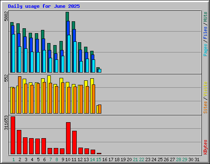The height and width of the screenshot is (164, 210).
Task: Click the green day label 21
Action: point(135,159)
